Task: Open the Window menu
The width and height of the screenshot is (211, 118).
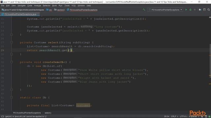Action: click(81, 6)
